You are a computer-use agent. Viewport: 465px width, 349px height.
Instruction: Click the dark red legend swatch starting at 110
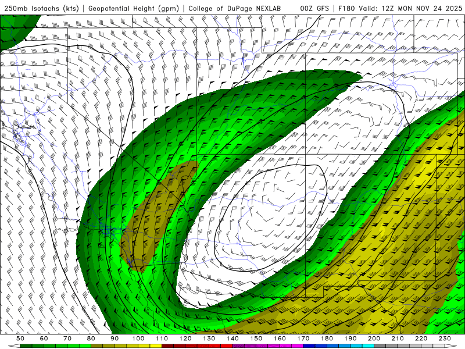(x=167, y=346)
